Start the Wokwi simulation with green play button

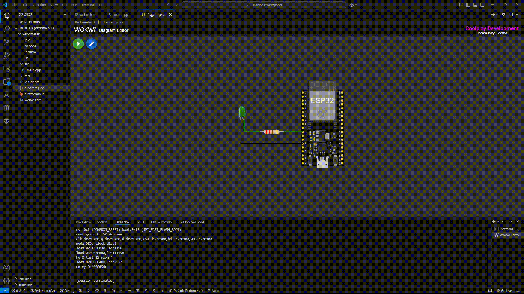[78, 44]
